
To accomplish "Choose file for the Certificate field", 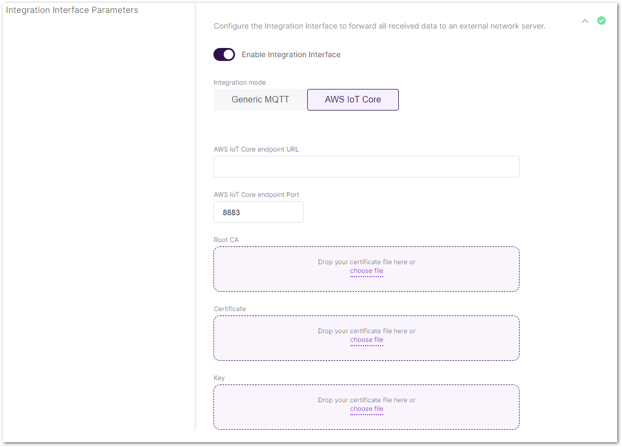I will [x=367, y=340].
